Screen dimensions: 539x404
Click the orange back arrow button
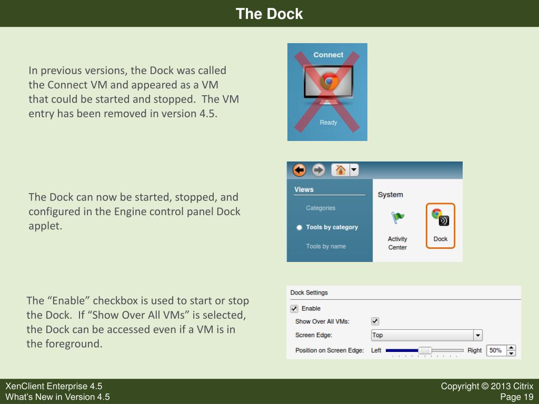pyautogui.click(x=299, y=170)
